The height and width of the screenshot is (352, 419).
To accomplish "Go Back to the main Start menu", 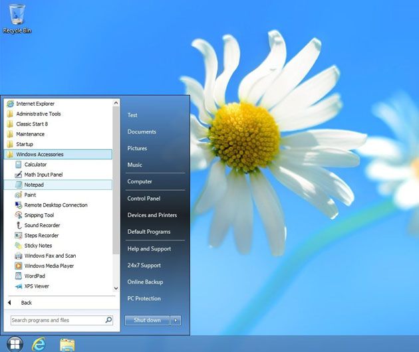I will [x=27, y=303].
